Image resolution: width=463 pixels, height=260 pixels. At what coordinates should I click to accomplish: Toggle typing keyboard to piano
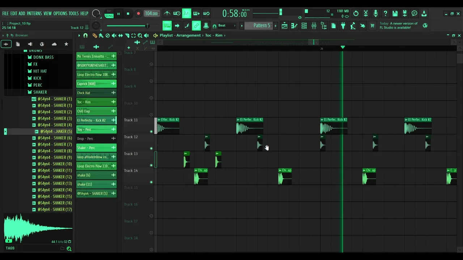[167, 26]
